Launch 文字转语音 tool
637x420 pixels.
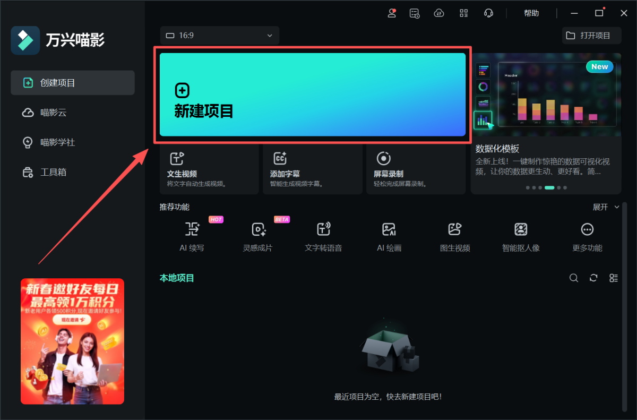323,229
